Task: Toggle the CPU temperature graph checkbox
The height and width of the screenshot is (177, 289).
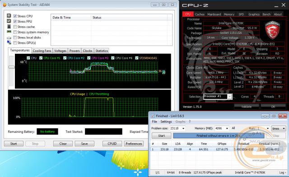Action: click(28, 58)
